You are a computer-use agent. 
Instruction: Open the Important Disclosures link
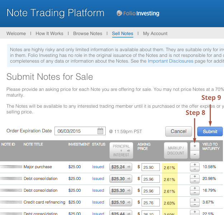coord(171,61)
